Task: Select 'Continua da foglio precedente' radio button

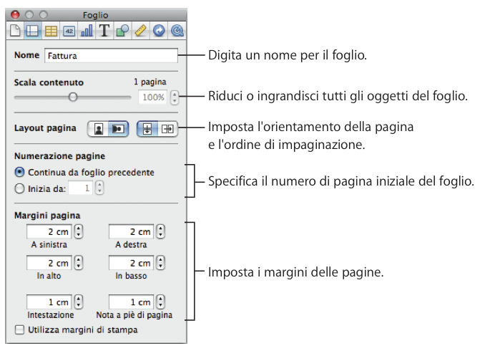Action: click(19, 173)
